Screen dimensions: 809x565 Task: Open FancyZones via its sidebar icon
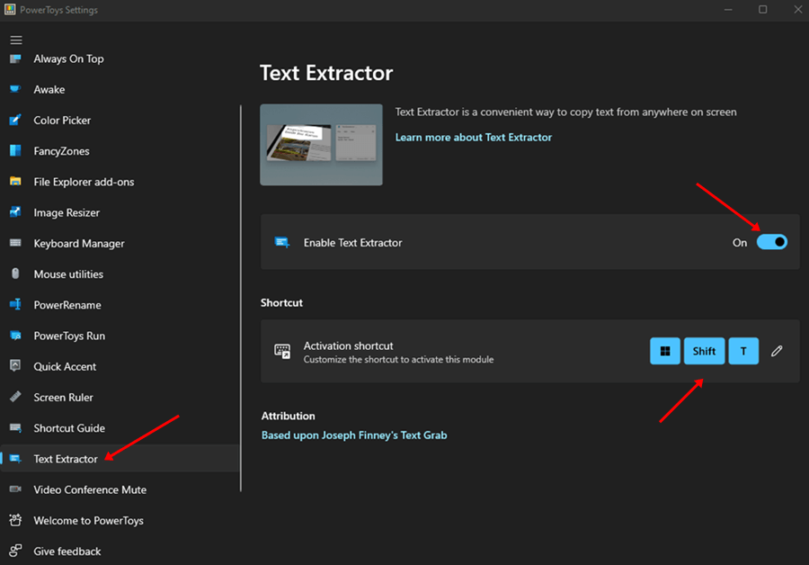tap(15, 151)
